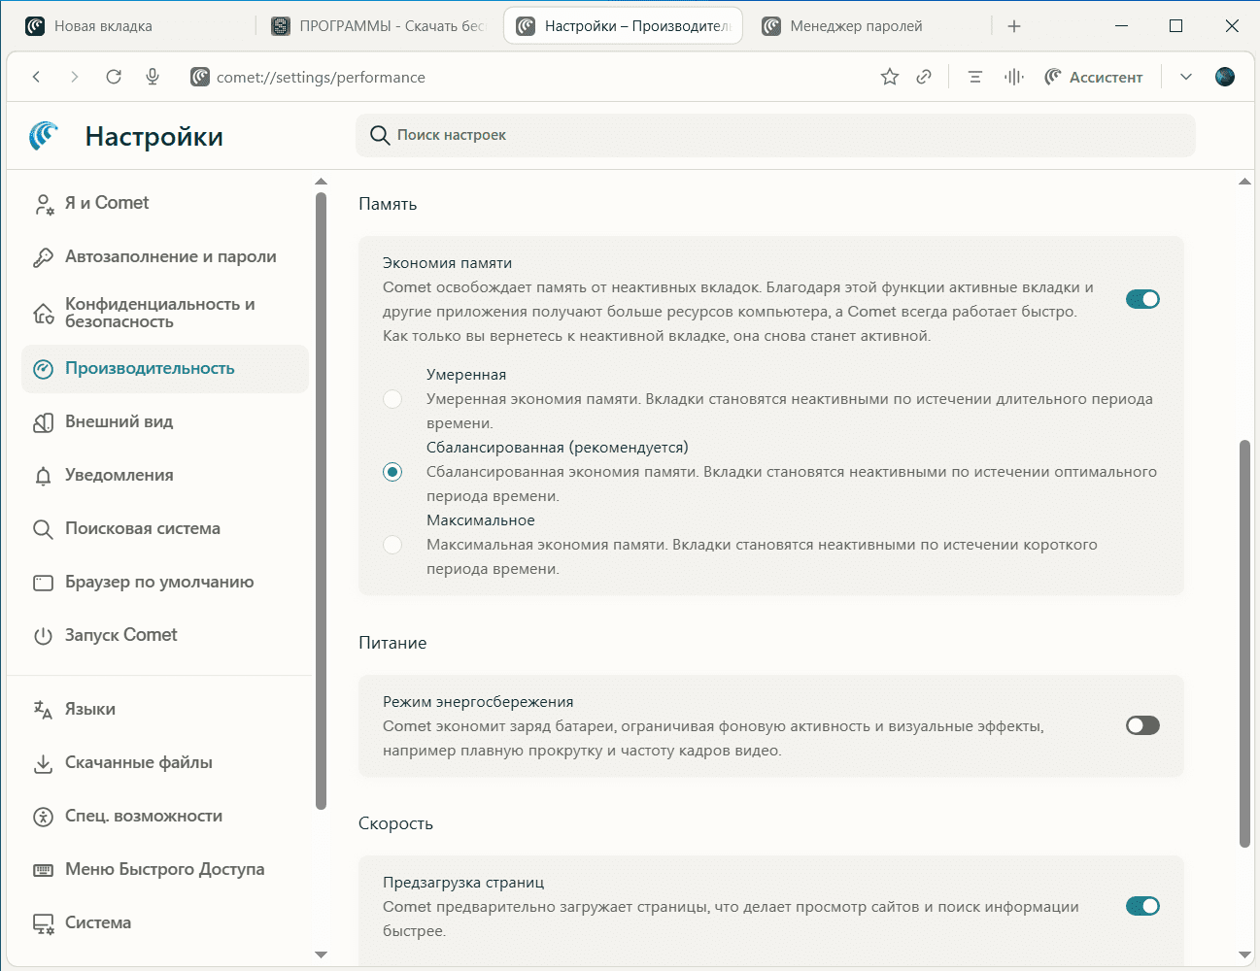Disable the Предзагрузка страниц toggle
Image resolution: width=1260 pixels, height=971 pixels.
pos(1142,906)
